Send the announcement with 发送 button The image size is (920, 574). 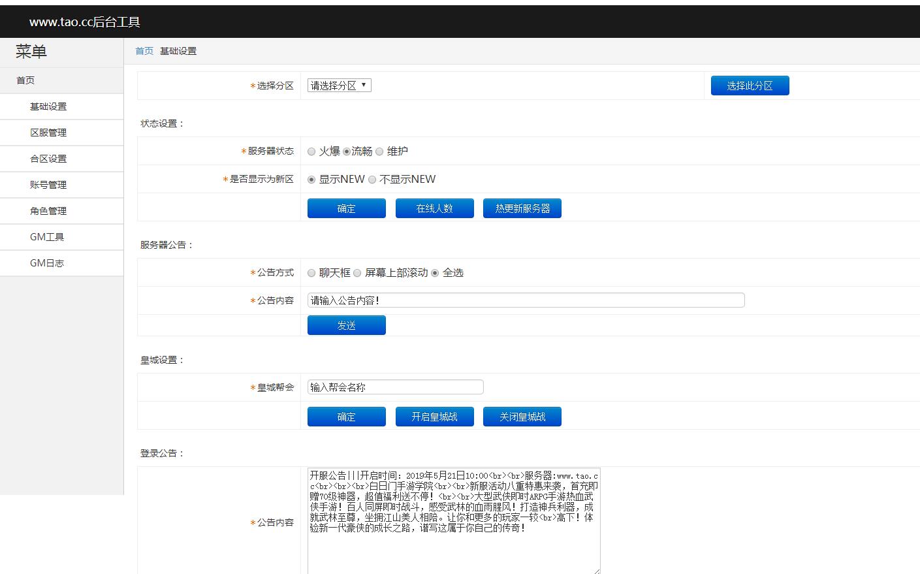(x=346, y=325)
